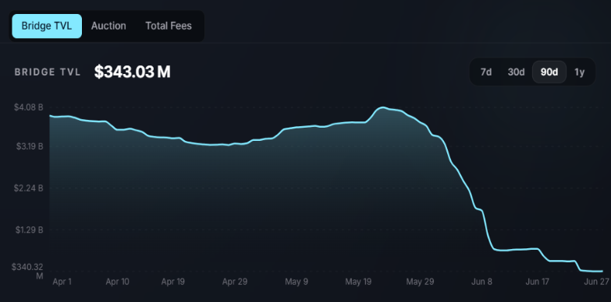
Task: Switch the chart to 1y range
Action: coord(580,72)
